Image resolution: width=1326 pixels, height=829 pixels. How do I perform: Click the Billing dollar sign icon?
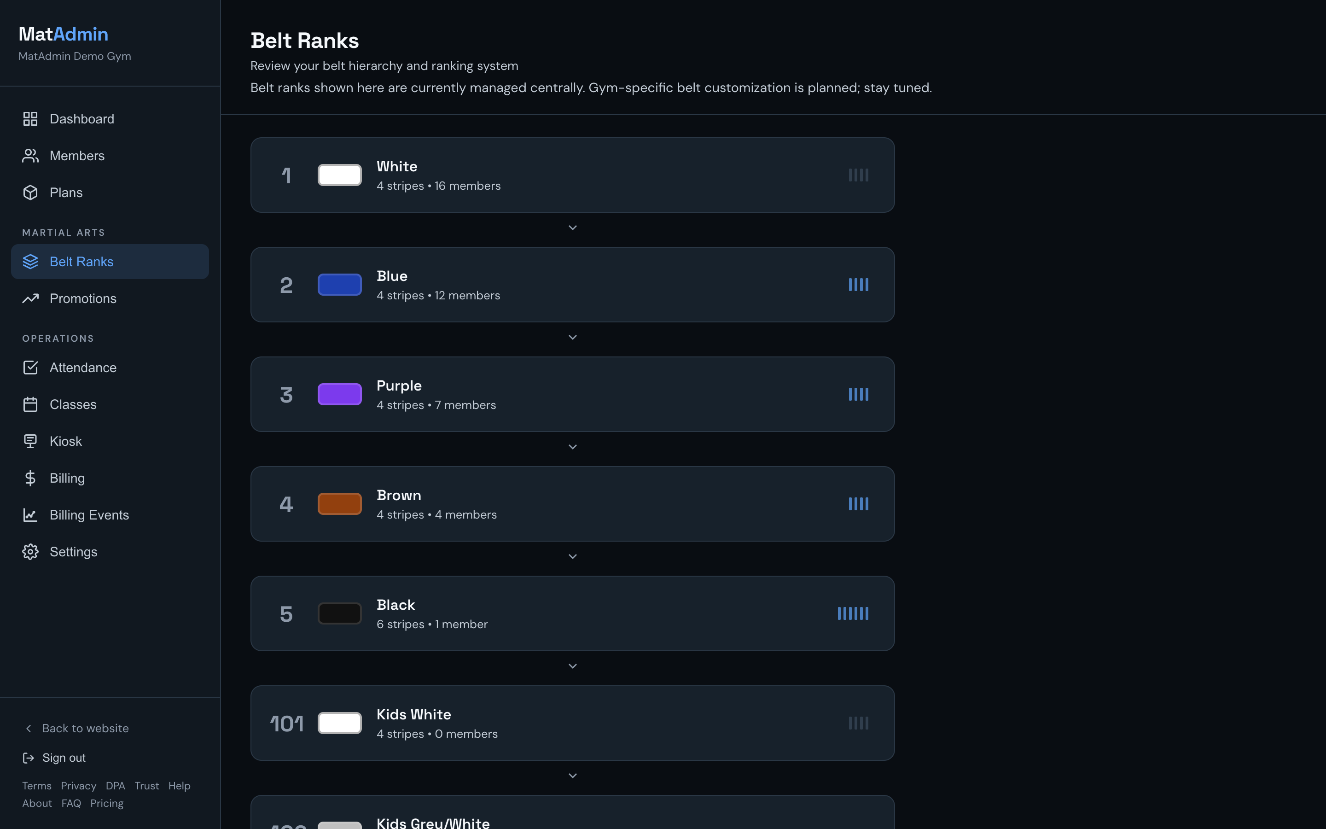pyautogui.click(x=30, y=478)
